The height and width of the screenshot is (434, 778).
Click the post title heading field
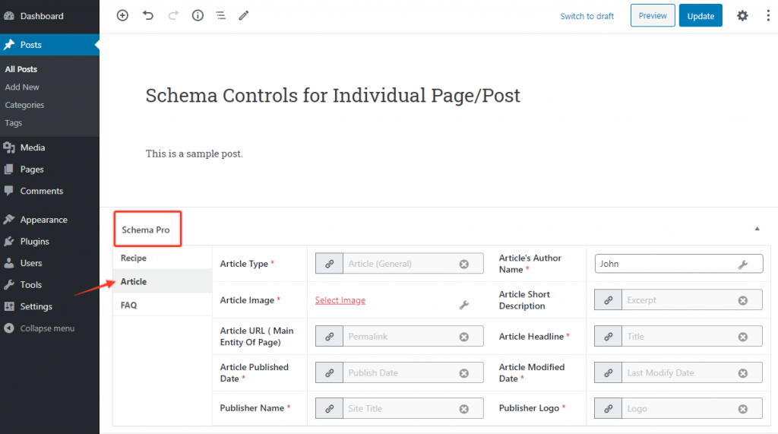coord(333,95)
